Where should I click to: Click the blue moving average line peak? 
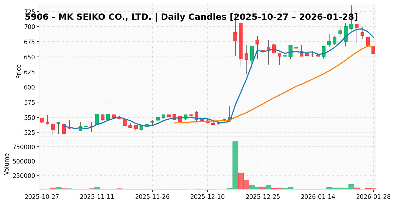tap(362, 29)
